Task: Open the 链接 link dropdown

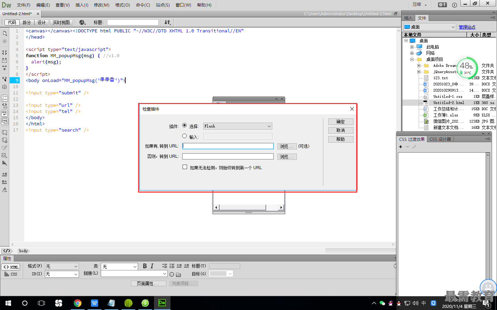Action: click(x=134, y=273)
